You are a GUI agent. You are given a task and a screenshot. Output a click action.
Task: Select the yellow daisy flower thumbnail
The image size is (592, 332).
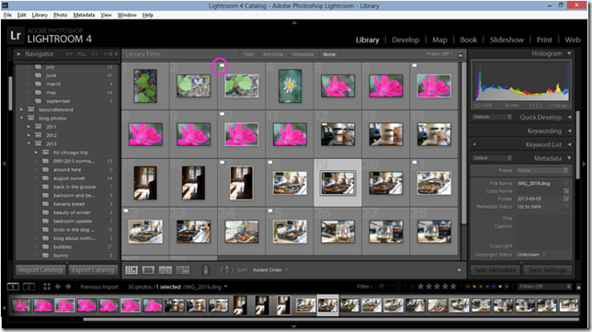point(290,86)
